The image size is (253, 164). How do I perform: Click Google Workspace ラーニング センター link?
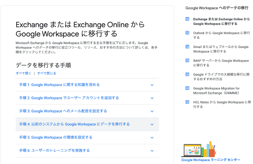(211, 160)
